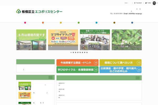Open the 板橋グローブクラブ slide
The width and height of the screenshot is (158, 105).
pos(95,40)
